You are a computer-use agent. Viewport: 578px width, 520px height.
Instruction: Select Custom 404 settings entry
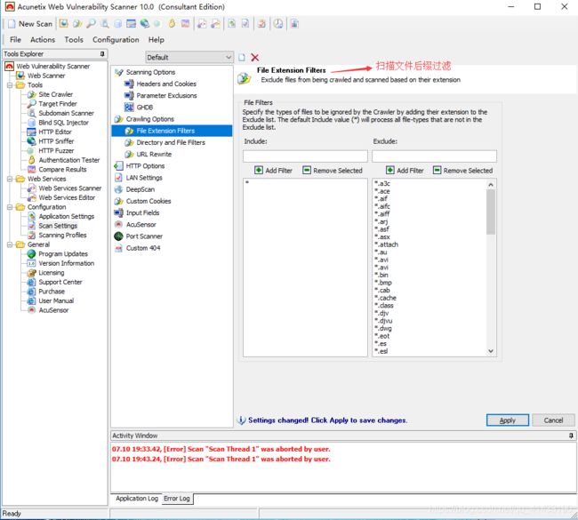[x=143, y=248]
